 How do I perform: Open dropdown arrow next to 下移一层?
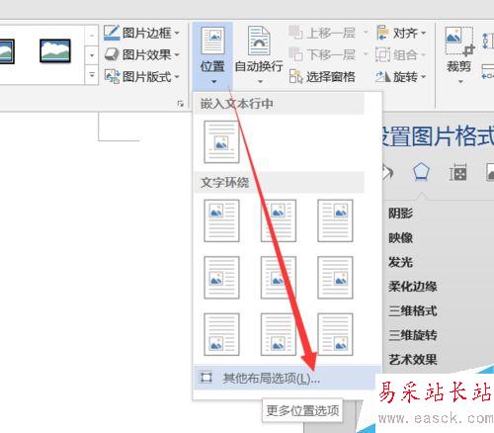pos(366,54)
